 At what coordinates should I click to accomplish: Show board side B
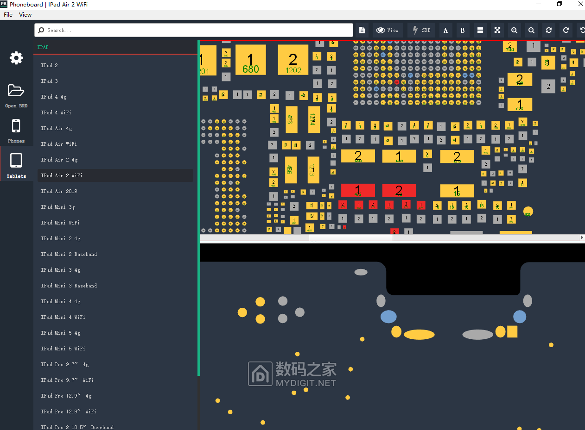click(x=463, y=30)
